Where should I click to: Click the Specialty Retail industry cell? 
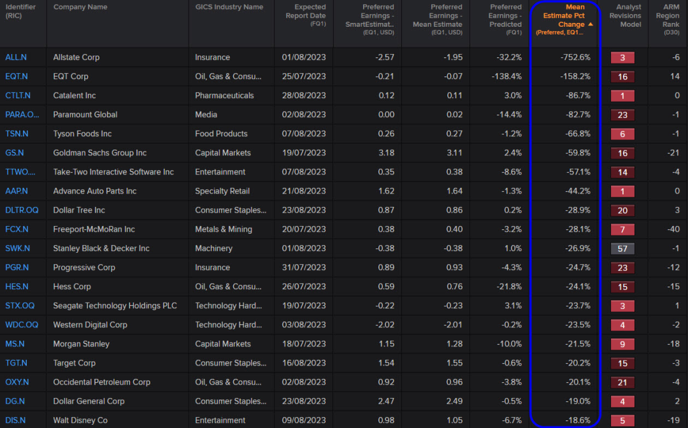coord(222,191)
